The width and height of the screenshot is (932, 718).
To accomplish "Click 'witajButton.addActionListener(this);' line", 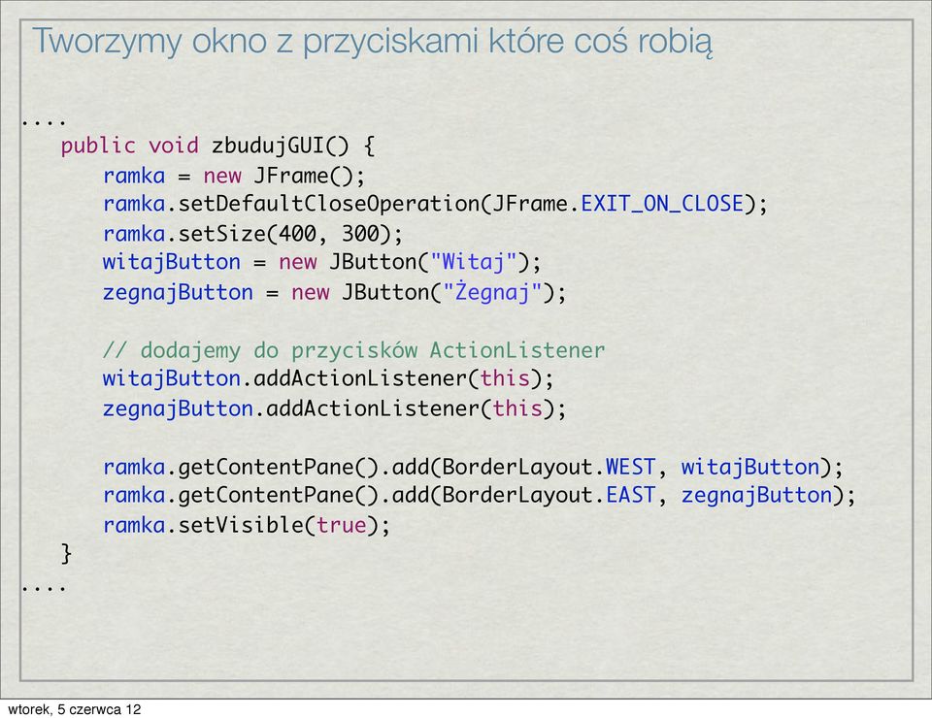I will 328,379.
